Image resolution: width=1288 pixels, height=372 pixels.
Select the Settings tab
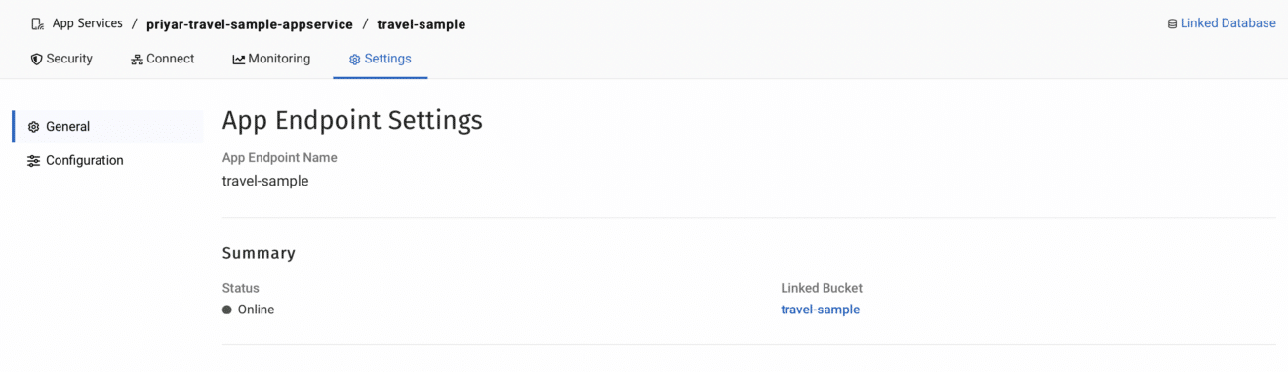pos(381,59)
